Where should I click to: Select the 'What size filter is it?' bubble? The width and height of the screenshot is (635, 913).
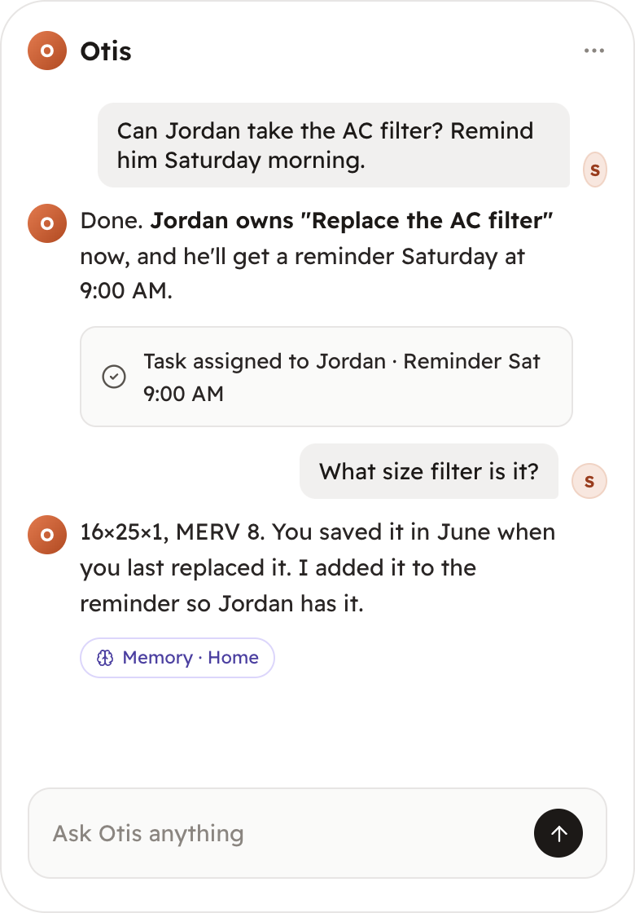428,471
